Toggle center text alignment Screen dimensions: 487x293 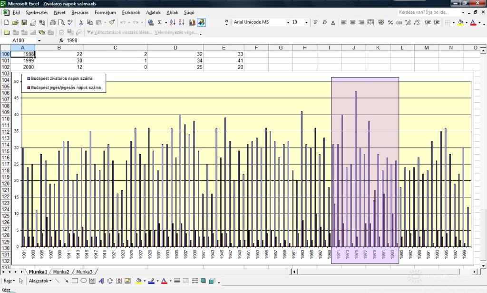pos(352,22)
